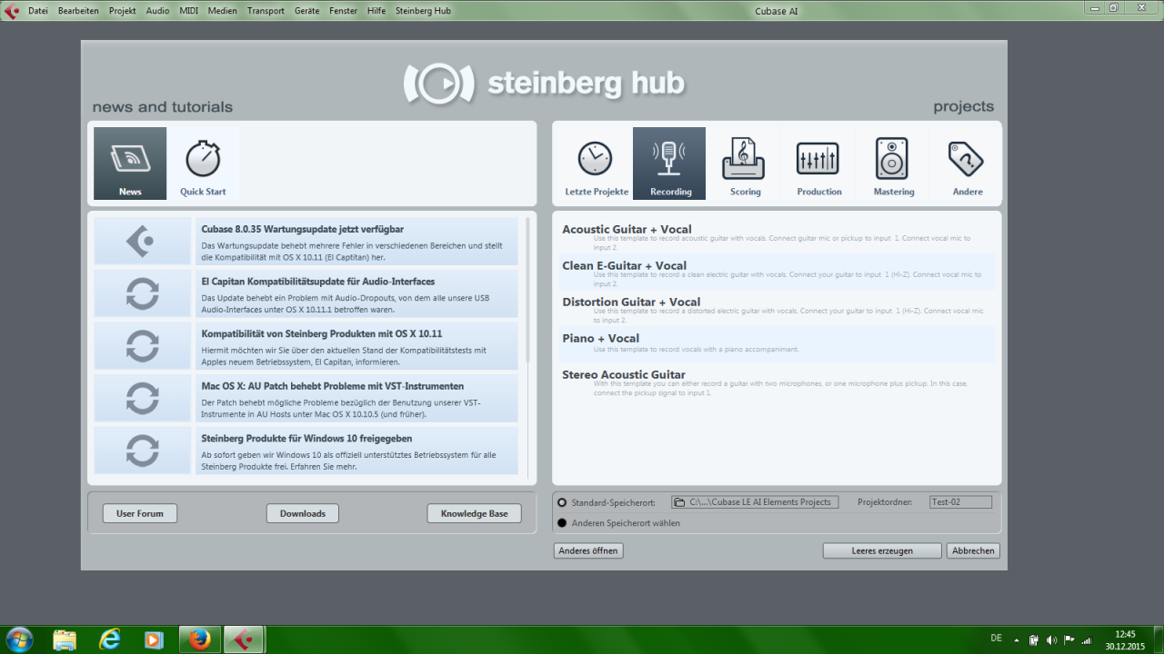Select the Recording microphone category

point(669,163)
